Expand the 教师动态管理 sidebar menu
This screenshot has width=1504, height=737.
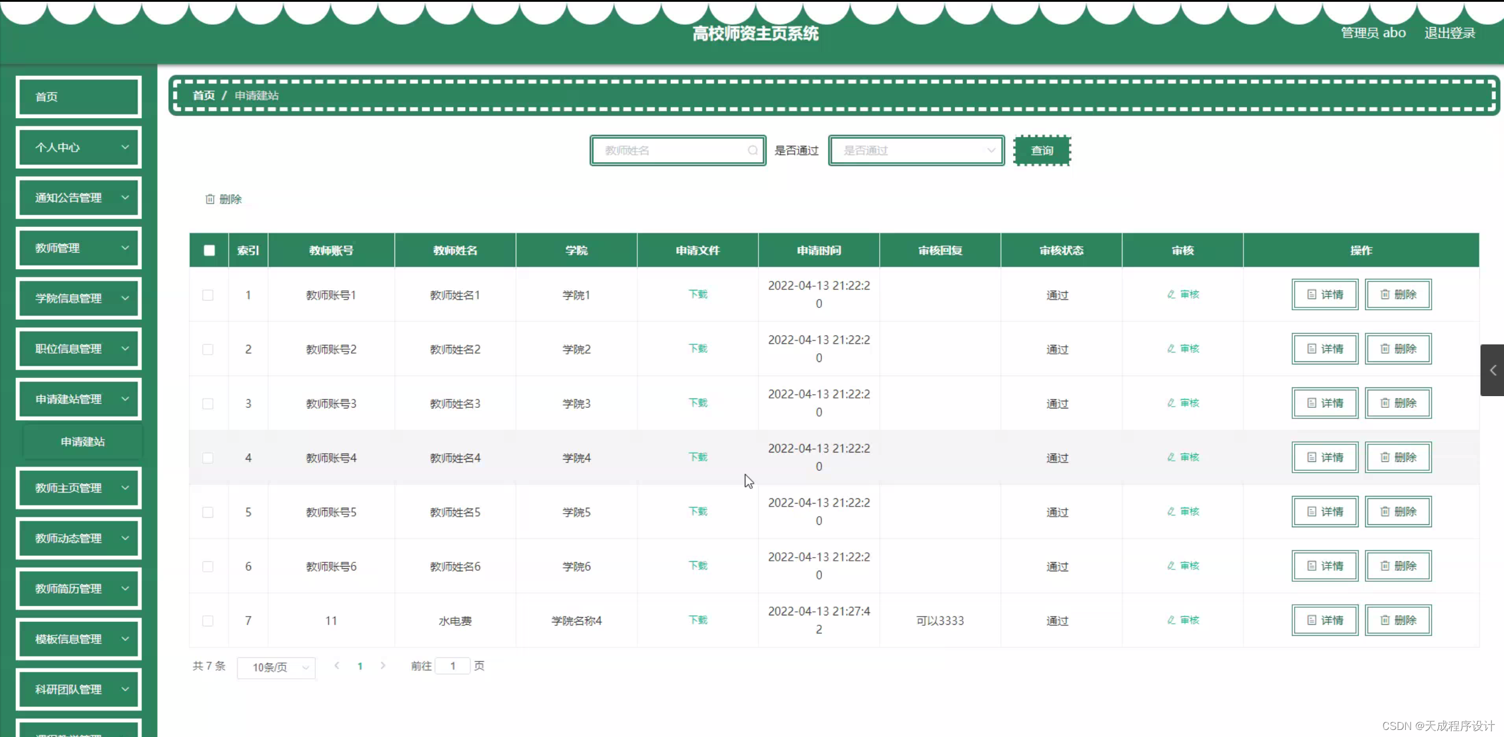79,538
